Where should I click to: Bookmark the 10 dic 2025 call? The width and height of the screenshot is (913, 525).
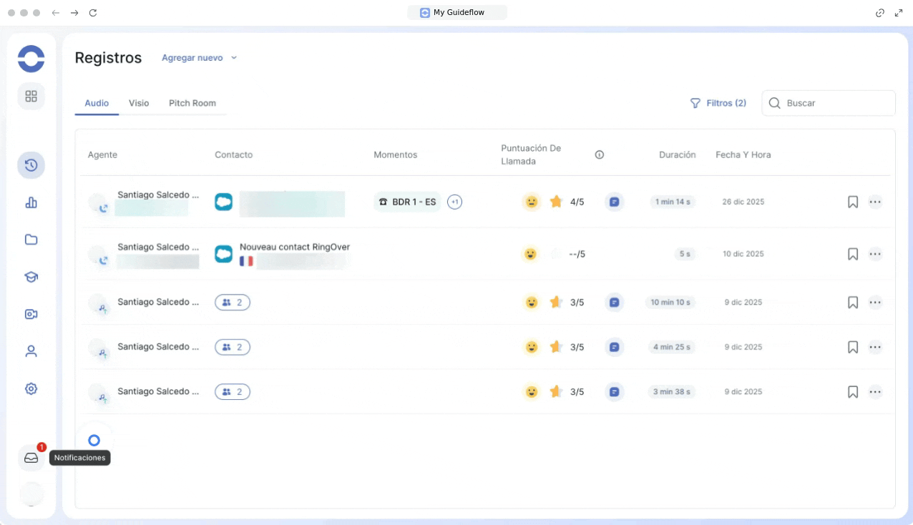tap(852, 254)
